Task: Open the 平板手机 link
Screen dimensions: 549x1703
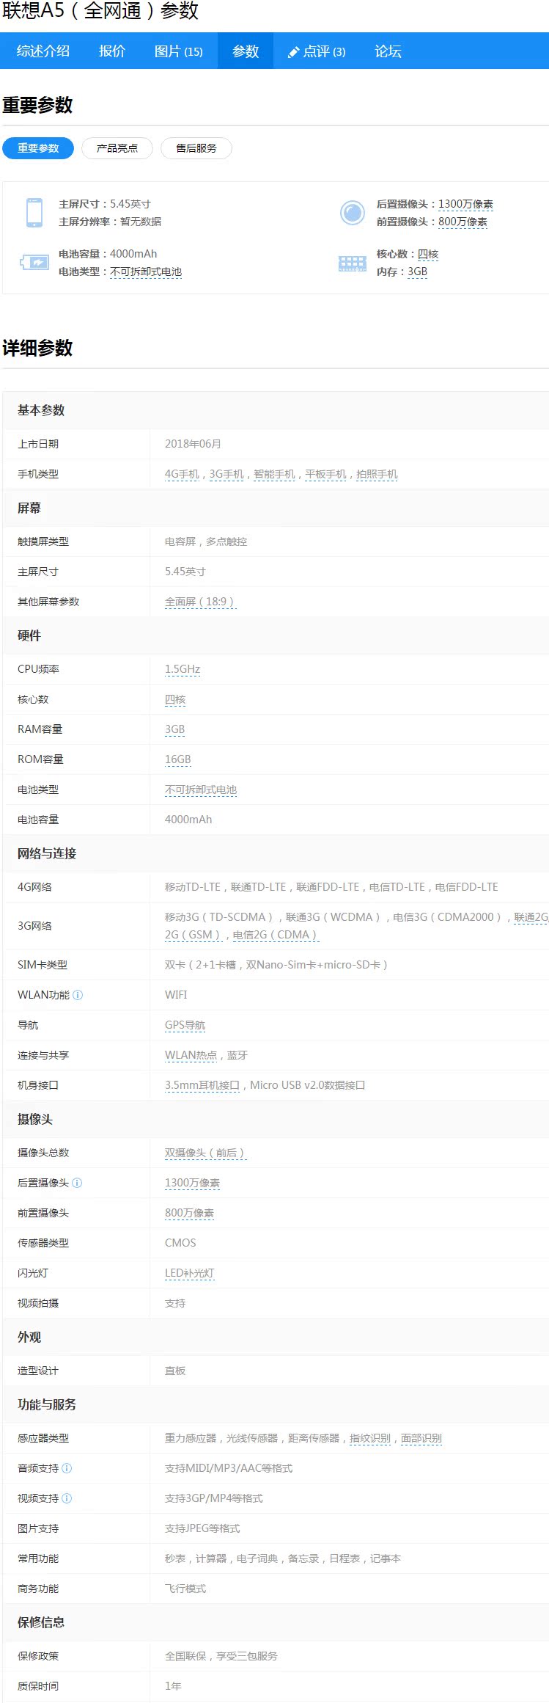Action: pyautogui.click(x=325, y=474)
